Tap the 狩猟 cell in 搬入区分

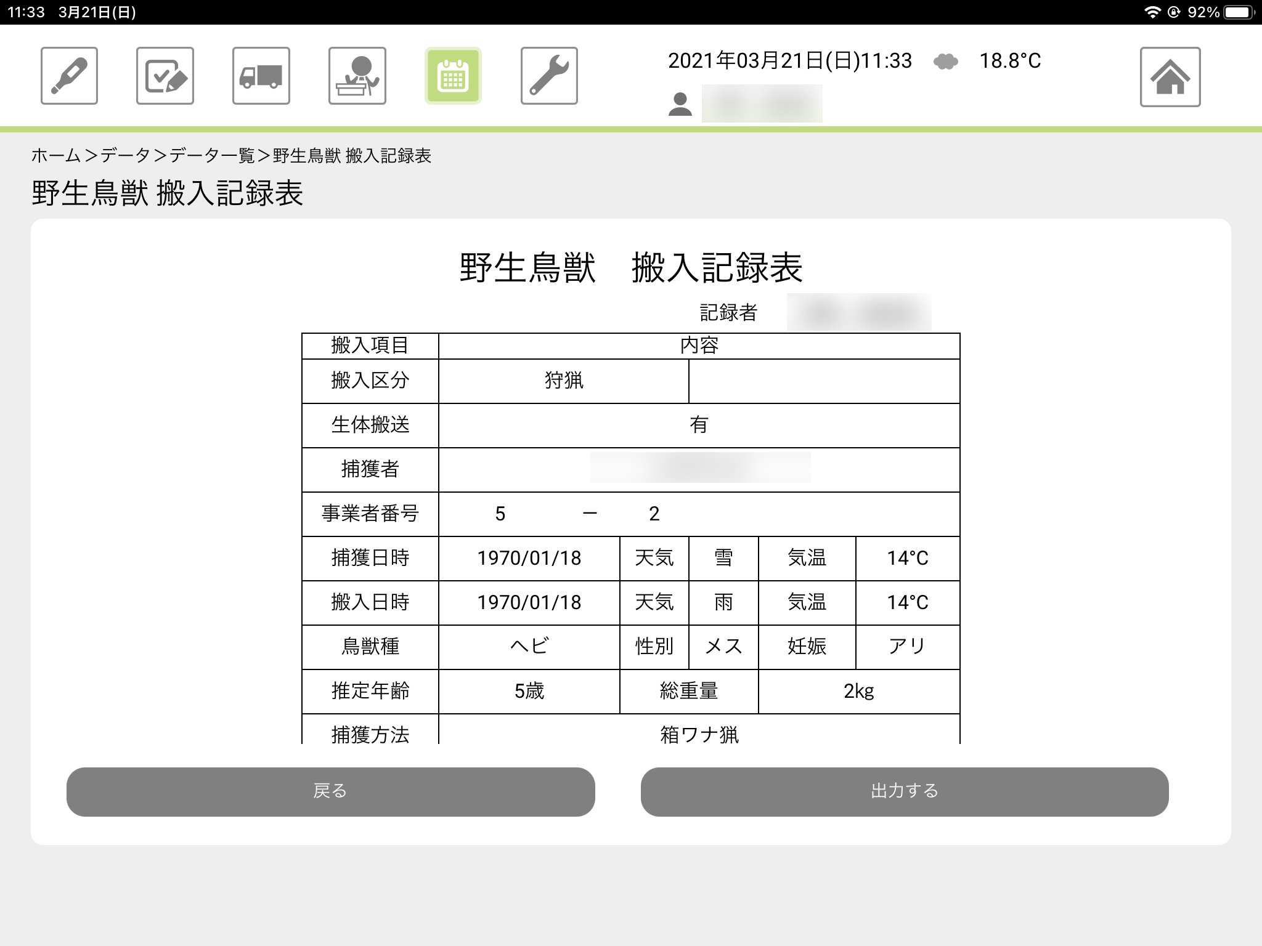click(563, 381)
